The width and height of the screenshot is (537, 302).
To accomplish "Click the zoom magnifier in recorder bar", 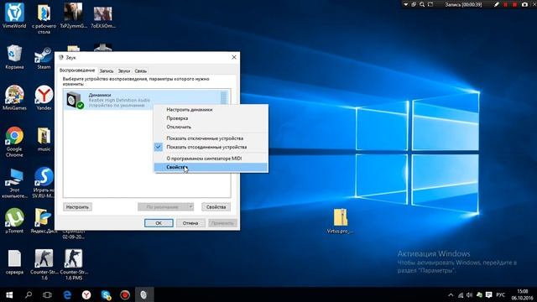I will coord(422,4).
